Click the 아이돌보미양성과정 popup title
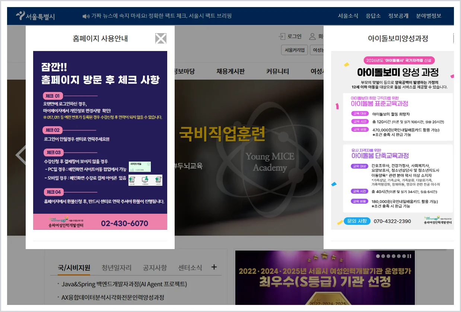This screenshot has width=461, height=312. pyautogui.click(x=398, y=38)
